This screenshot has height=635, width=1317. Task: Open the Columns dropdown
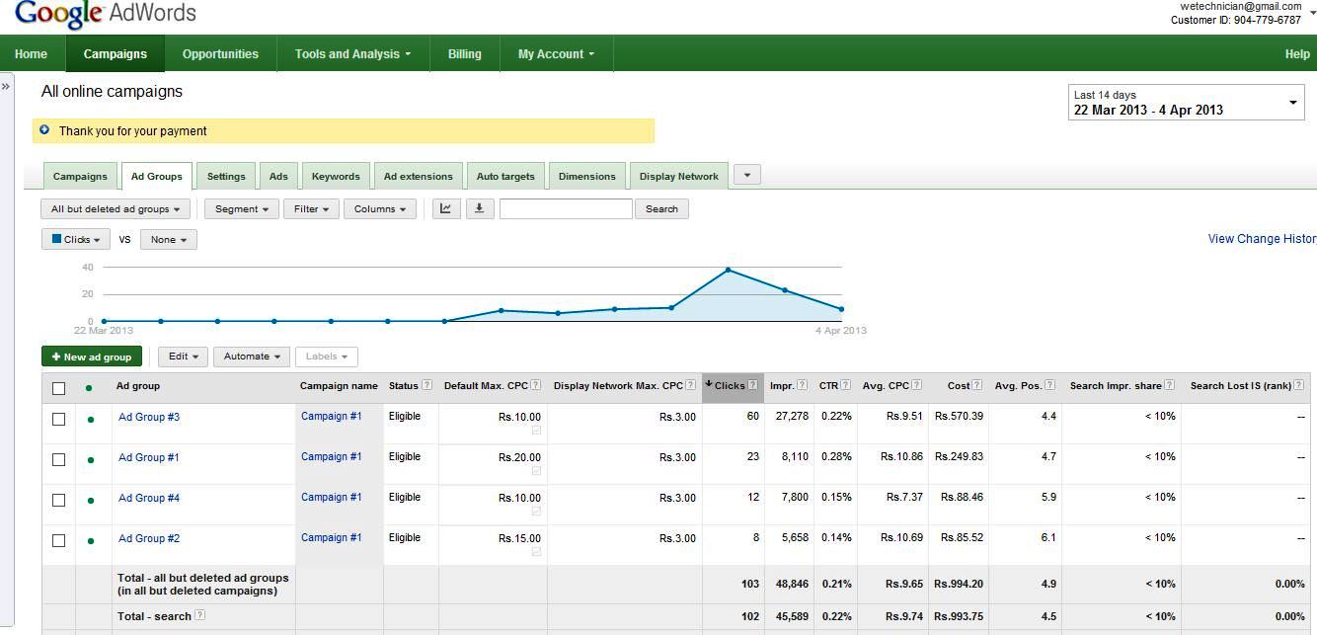(379, 209)
